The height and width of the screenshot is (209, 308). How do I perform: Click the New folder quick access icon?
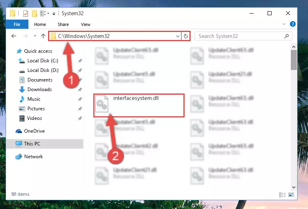pos(34,14)
